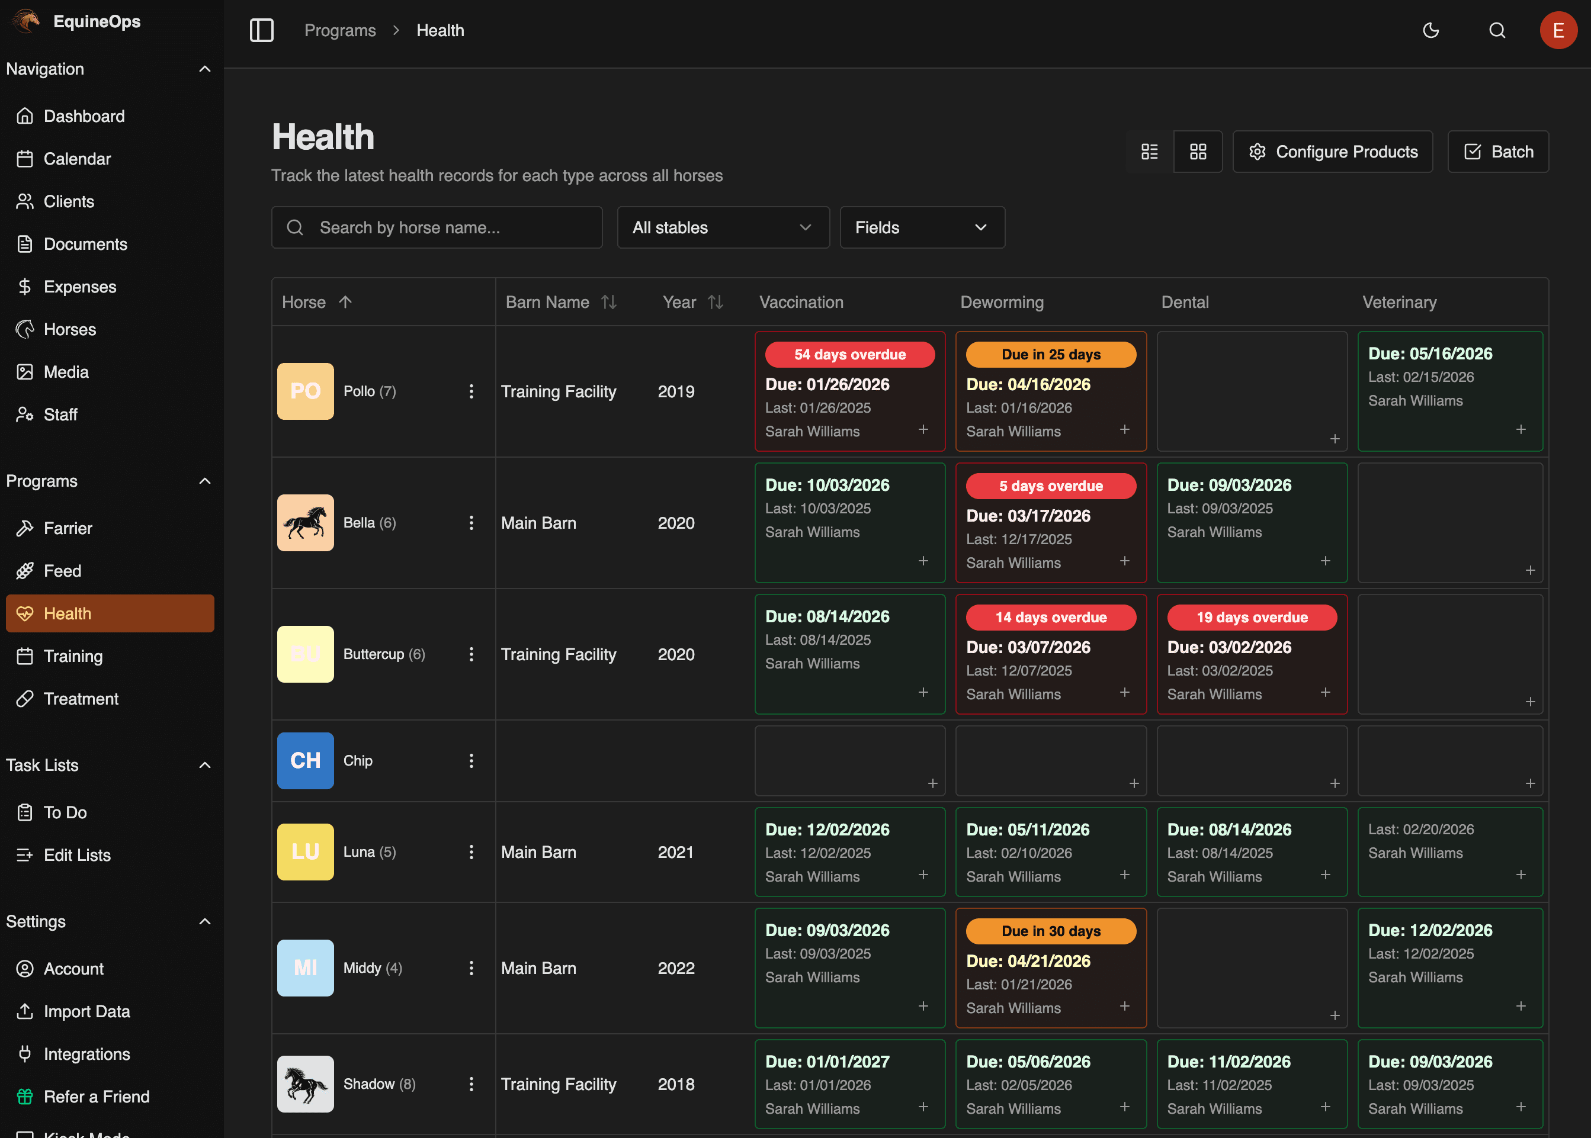Open the three-dot menu for Bella
Image resolution: width=1591 pixels, height=1138 pixels.
pyautogui.click(x=471, y=523)
